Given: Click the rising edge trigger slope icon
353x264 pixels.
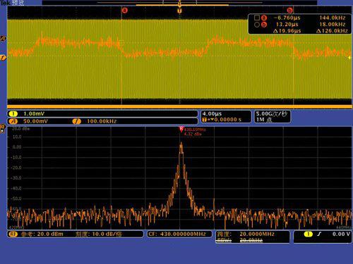Looking at the screenshot, I should (319, 234).
